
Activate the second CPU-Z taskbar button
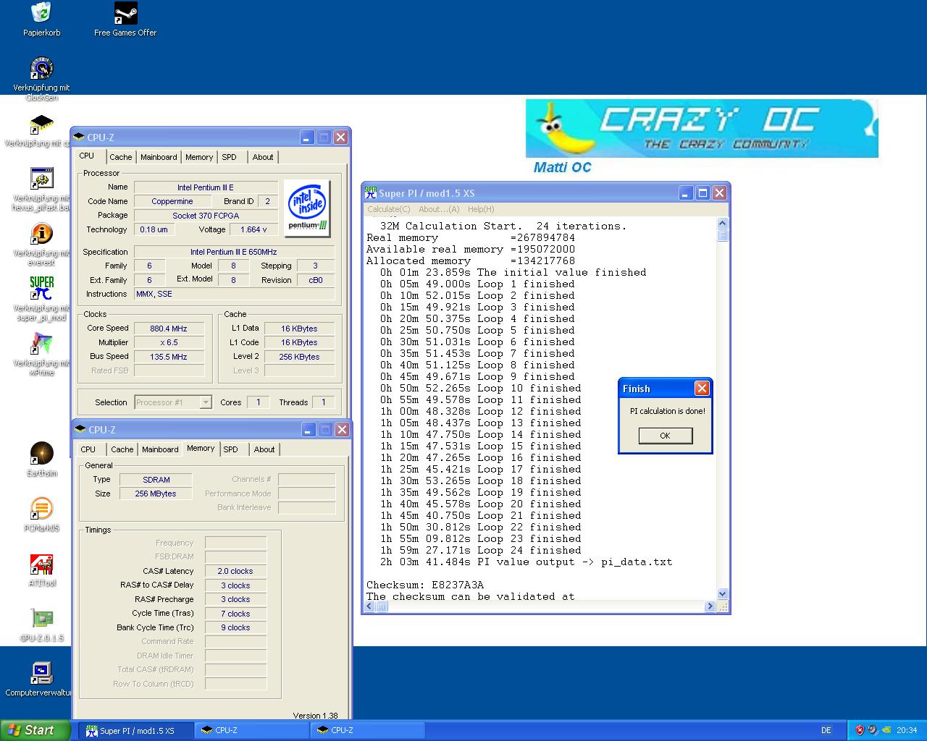pyautogui.click(x=368, y=731)
